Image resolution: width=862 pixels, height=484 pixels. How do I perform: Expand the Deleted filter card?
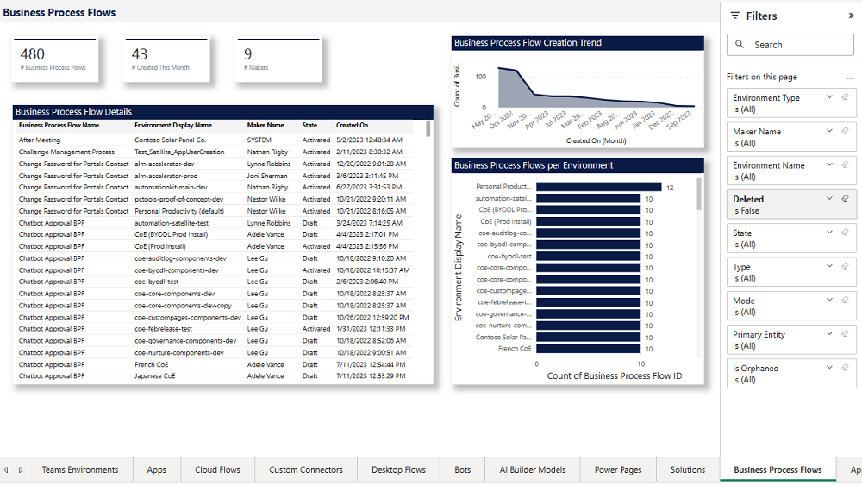click(829, 198)
